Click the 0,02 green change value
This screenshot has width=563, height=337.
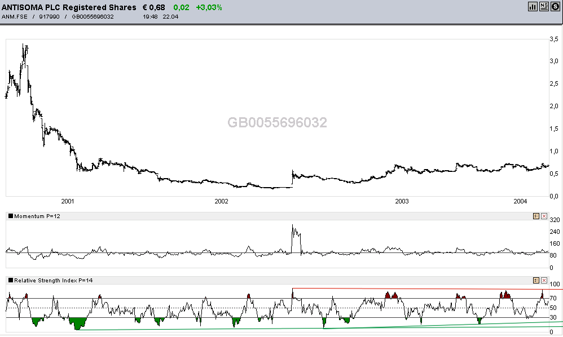coord(181,7)
